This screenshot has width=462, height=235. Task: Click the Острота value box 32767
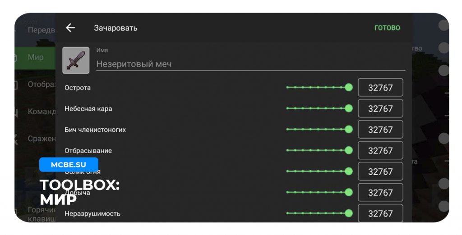point(380,87)
